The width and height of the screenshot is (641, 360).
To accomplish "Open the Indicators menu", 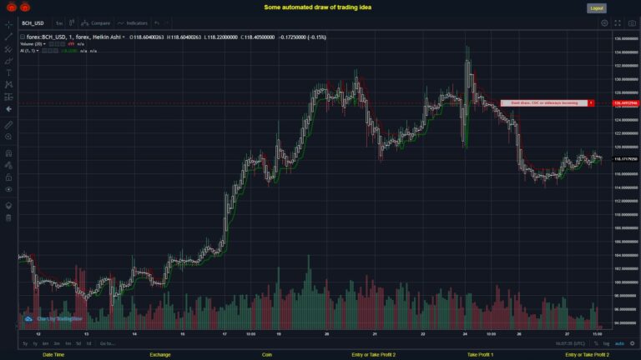I will tap(133, 22).
